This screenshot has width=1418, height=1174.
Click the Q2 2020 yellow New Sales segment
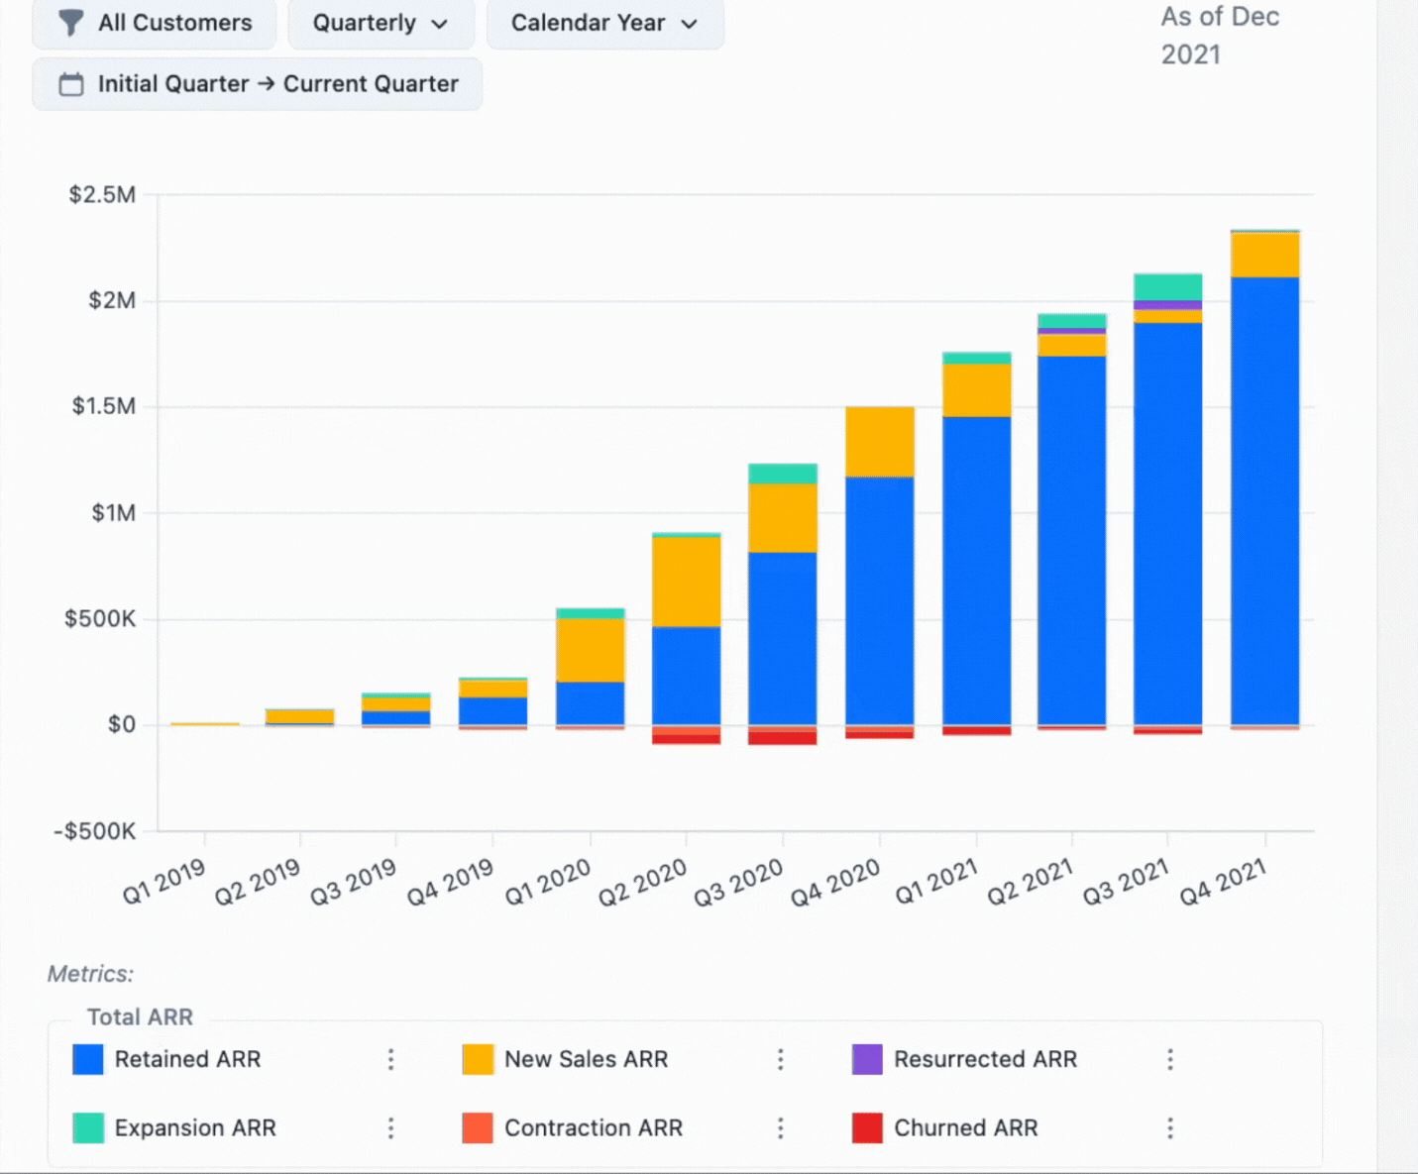coord(686,581)
